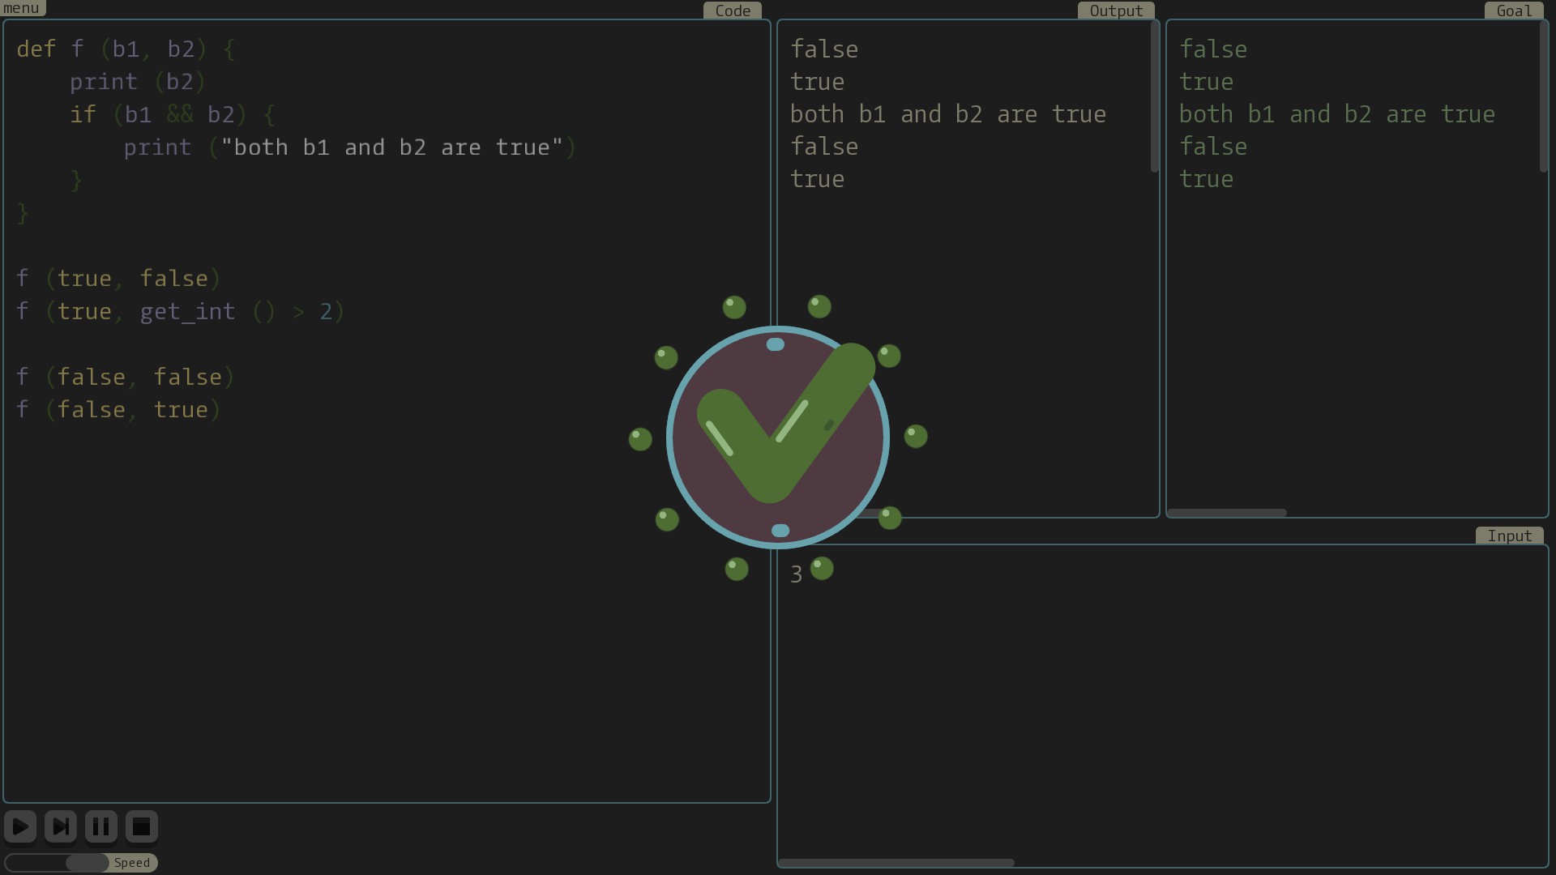Click the input value 3
The height and width of the screenshot is (875, 1556).
796,574
